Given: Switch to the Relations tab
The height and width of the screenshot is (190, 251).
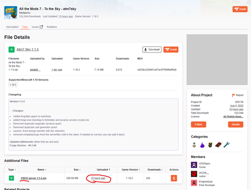Looking at the screenshot, I should tap(52, 27).
